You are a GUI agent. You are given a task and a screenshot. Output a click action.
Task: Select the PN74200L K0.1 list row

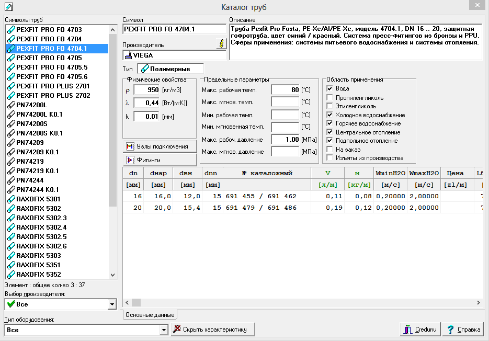coord(57,114)
